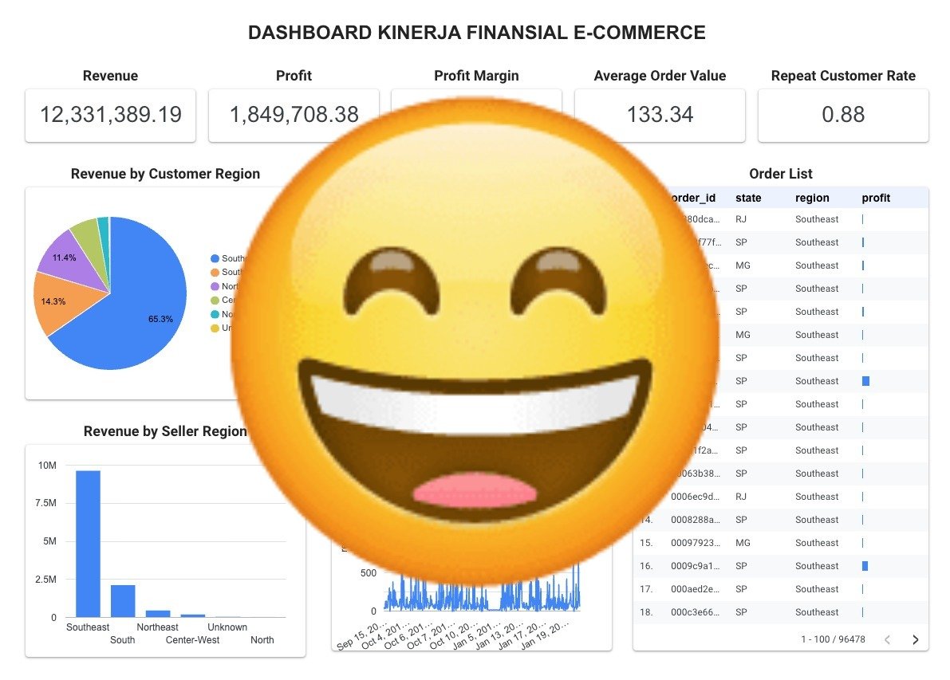Click the Southeast bar in seller chart
The image size is (950, 680).
[88, 544]
